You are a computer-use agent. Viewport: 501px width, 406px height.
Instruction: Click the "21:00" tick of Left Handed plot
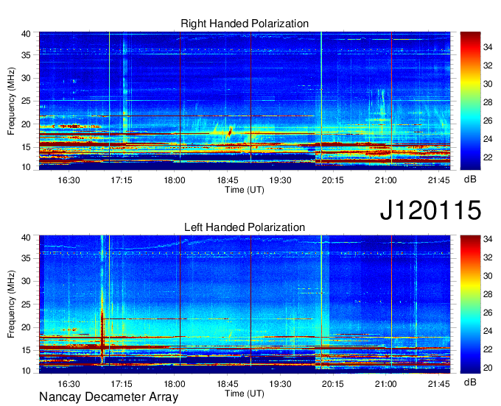[x=385, y=384]
